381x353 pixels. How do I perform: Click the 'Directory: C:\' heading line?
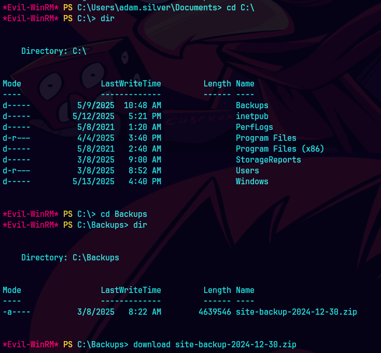tap(54, 51)
